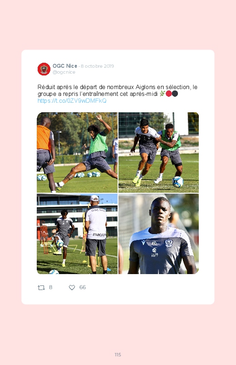Click the macron logo on coach's shirt
Screen dimensions: 236x365
point(99,235)
